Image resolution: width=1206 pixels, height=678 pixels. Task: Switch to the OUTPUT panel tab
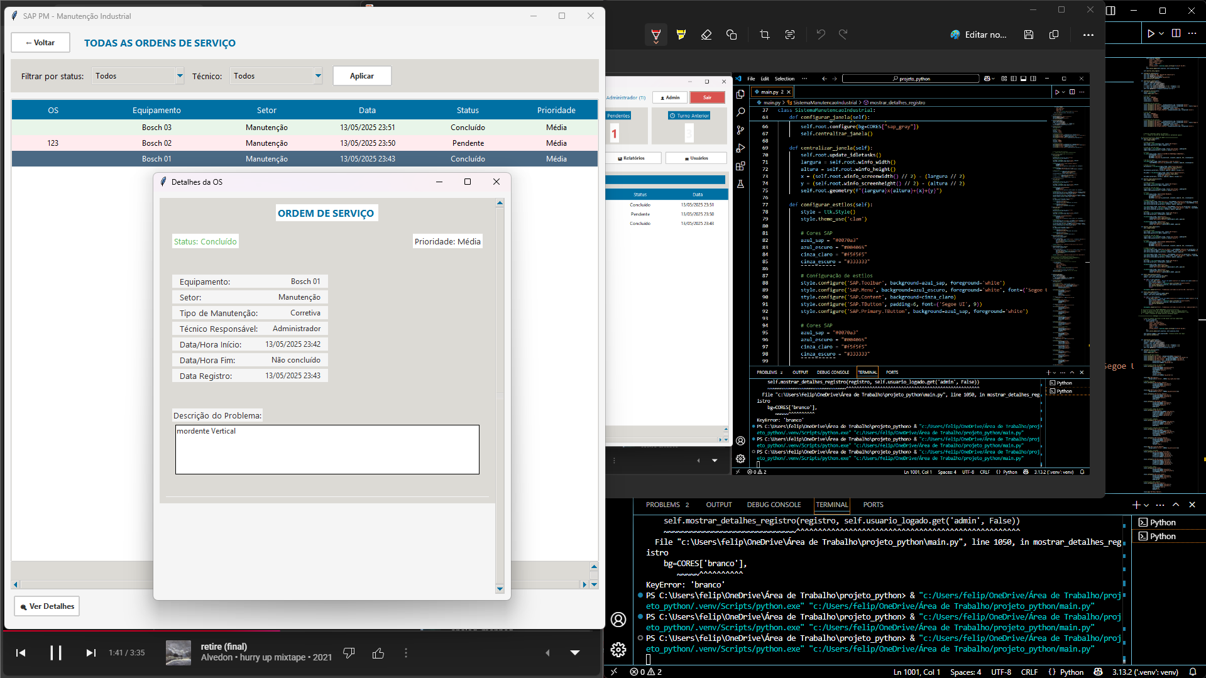719,505
